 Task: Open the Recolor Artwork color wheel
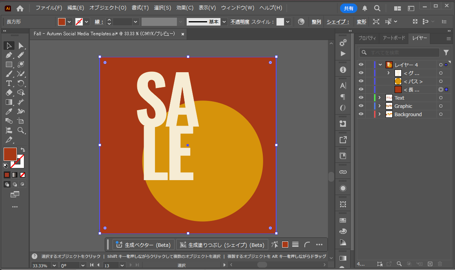301,22
